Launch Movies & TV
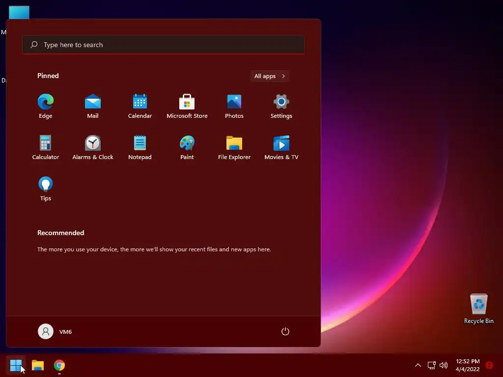Image resolution: width=503 pixels, height=377 pixels. (x=281, y=148)
